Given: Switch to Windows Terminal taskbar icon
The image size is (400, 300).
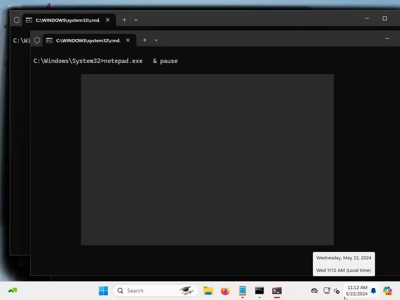Looking at the screenshot, I should point(277,291).
